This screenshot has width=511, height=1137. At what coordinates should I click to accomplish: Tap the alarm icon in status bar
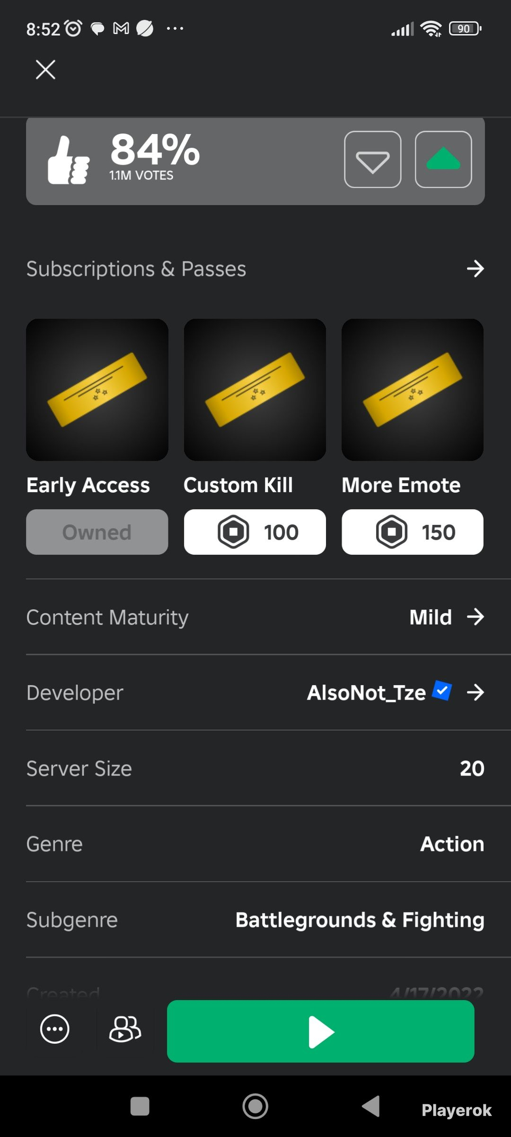click(74, 28)
